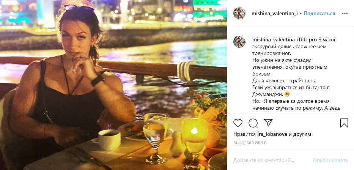Show other likers by clicking другим
This screenshot has height=170, width=354.
[302, 134]
